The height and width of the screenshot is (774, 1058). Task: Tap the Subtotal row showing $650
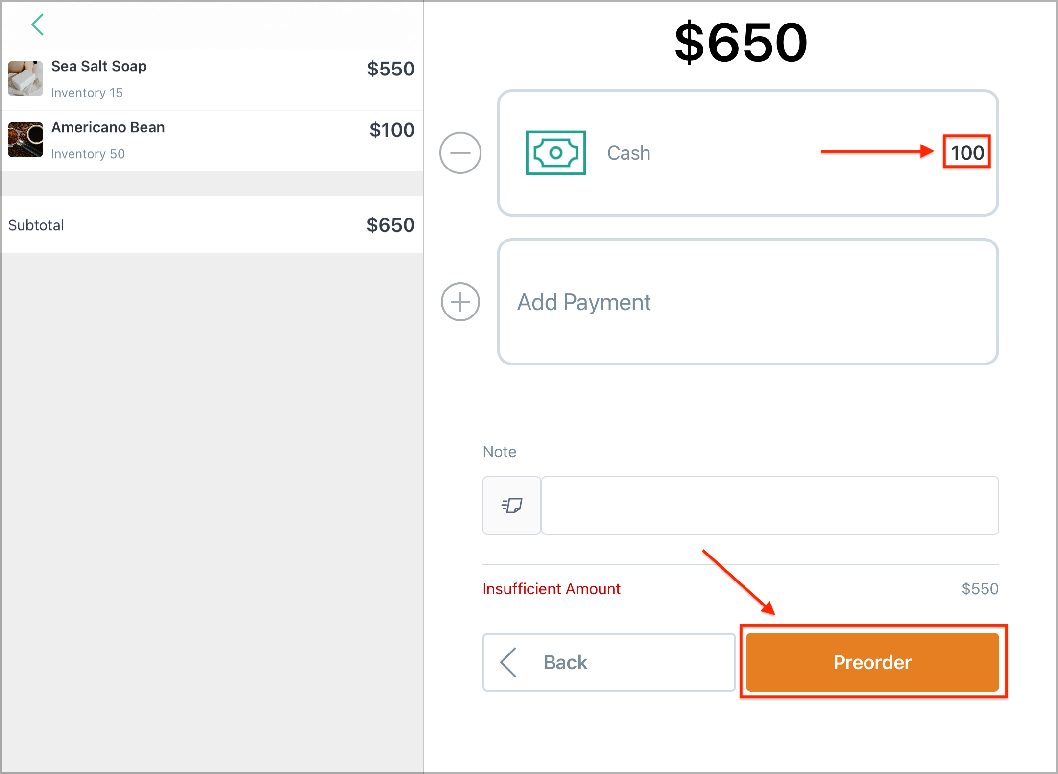pos(212,225)
